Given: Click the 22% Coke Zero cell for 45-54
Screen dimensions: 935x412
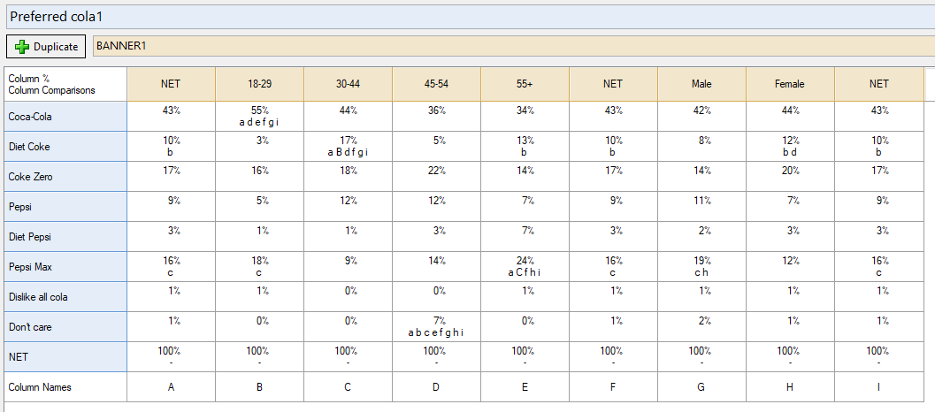Looking at the screenshot, I should pyautogui.click(x=436, y=177).
